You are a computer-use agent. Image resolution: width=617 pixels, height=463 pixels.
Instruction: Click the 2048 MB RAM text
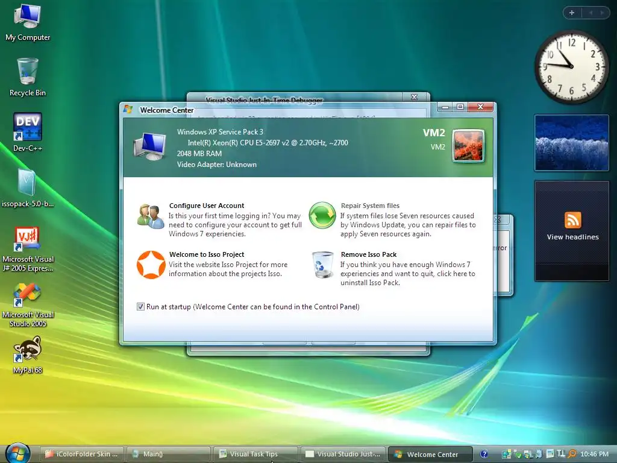[199, 154]
